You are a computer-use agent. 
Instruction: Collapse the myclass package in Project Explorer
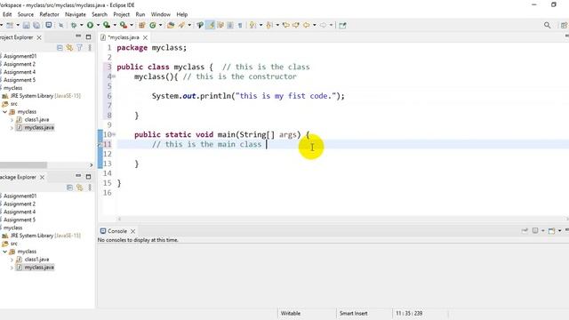point(5,112)
